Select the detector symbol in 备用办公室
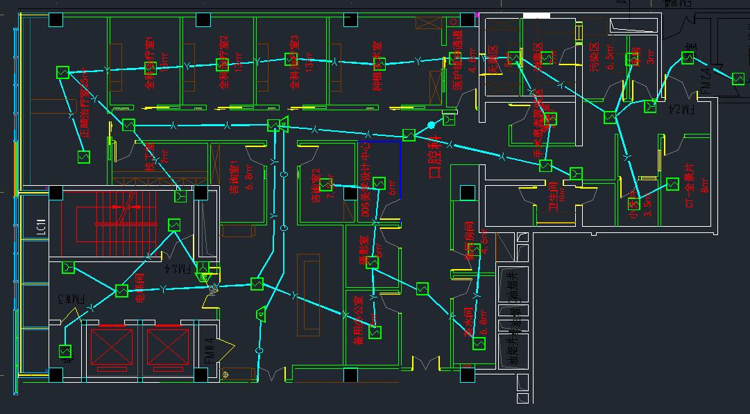The width and height of the screenshot is (750, 414). pyautogui.click(x=375, y=333)
